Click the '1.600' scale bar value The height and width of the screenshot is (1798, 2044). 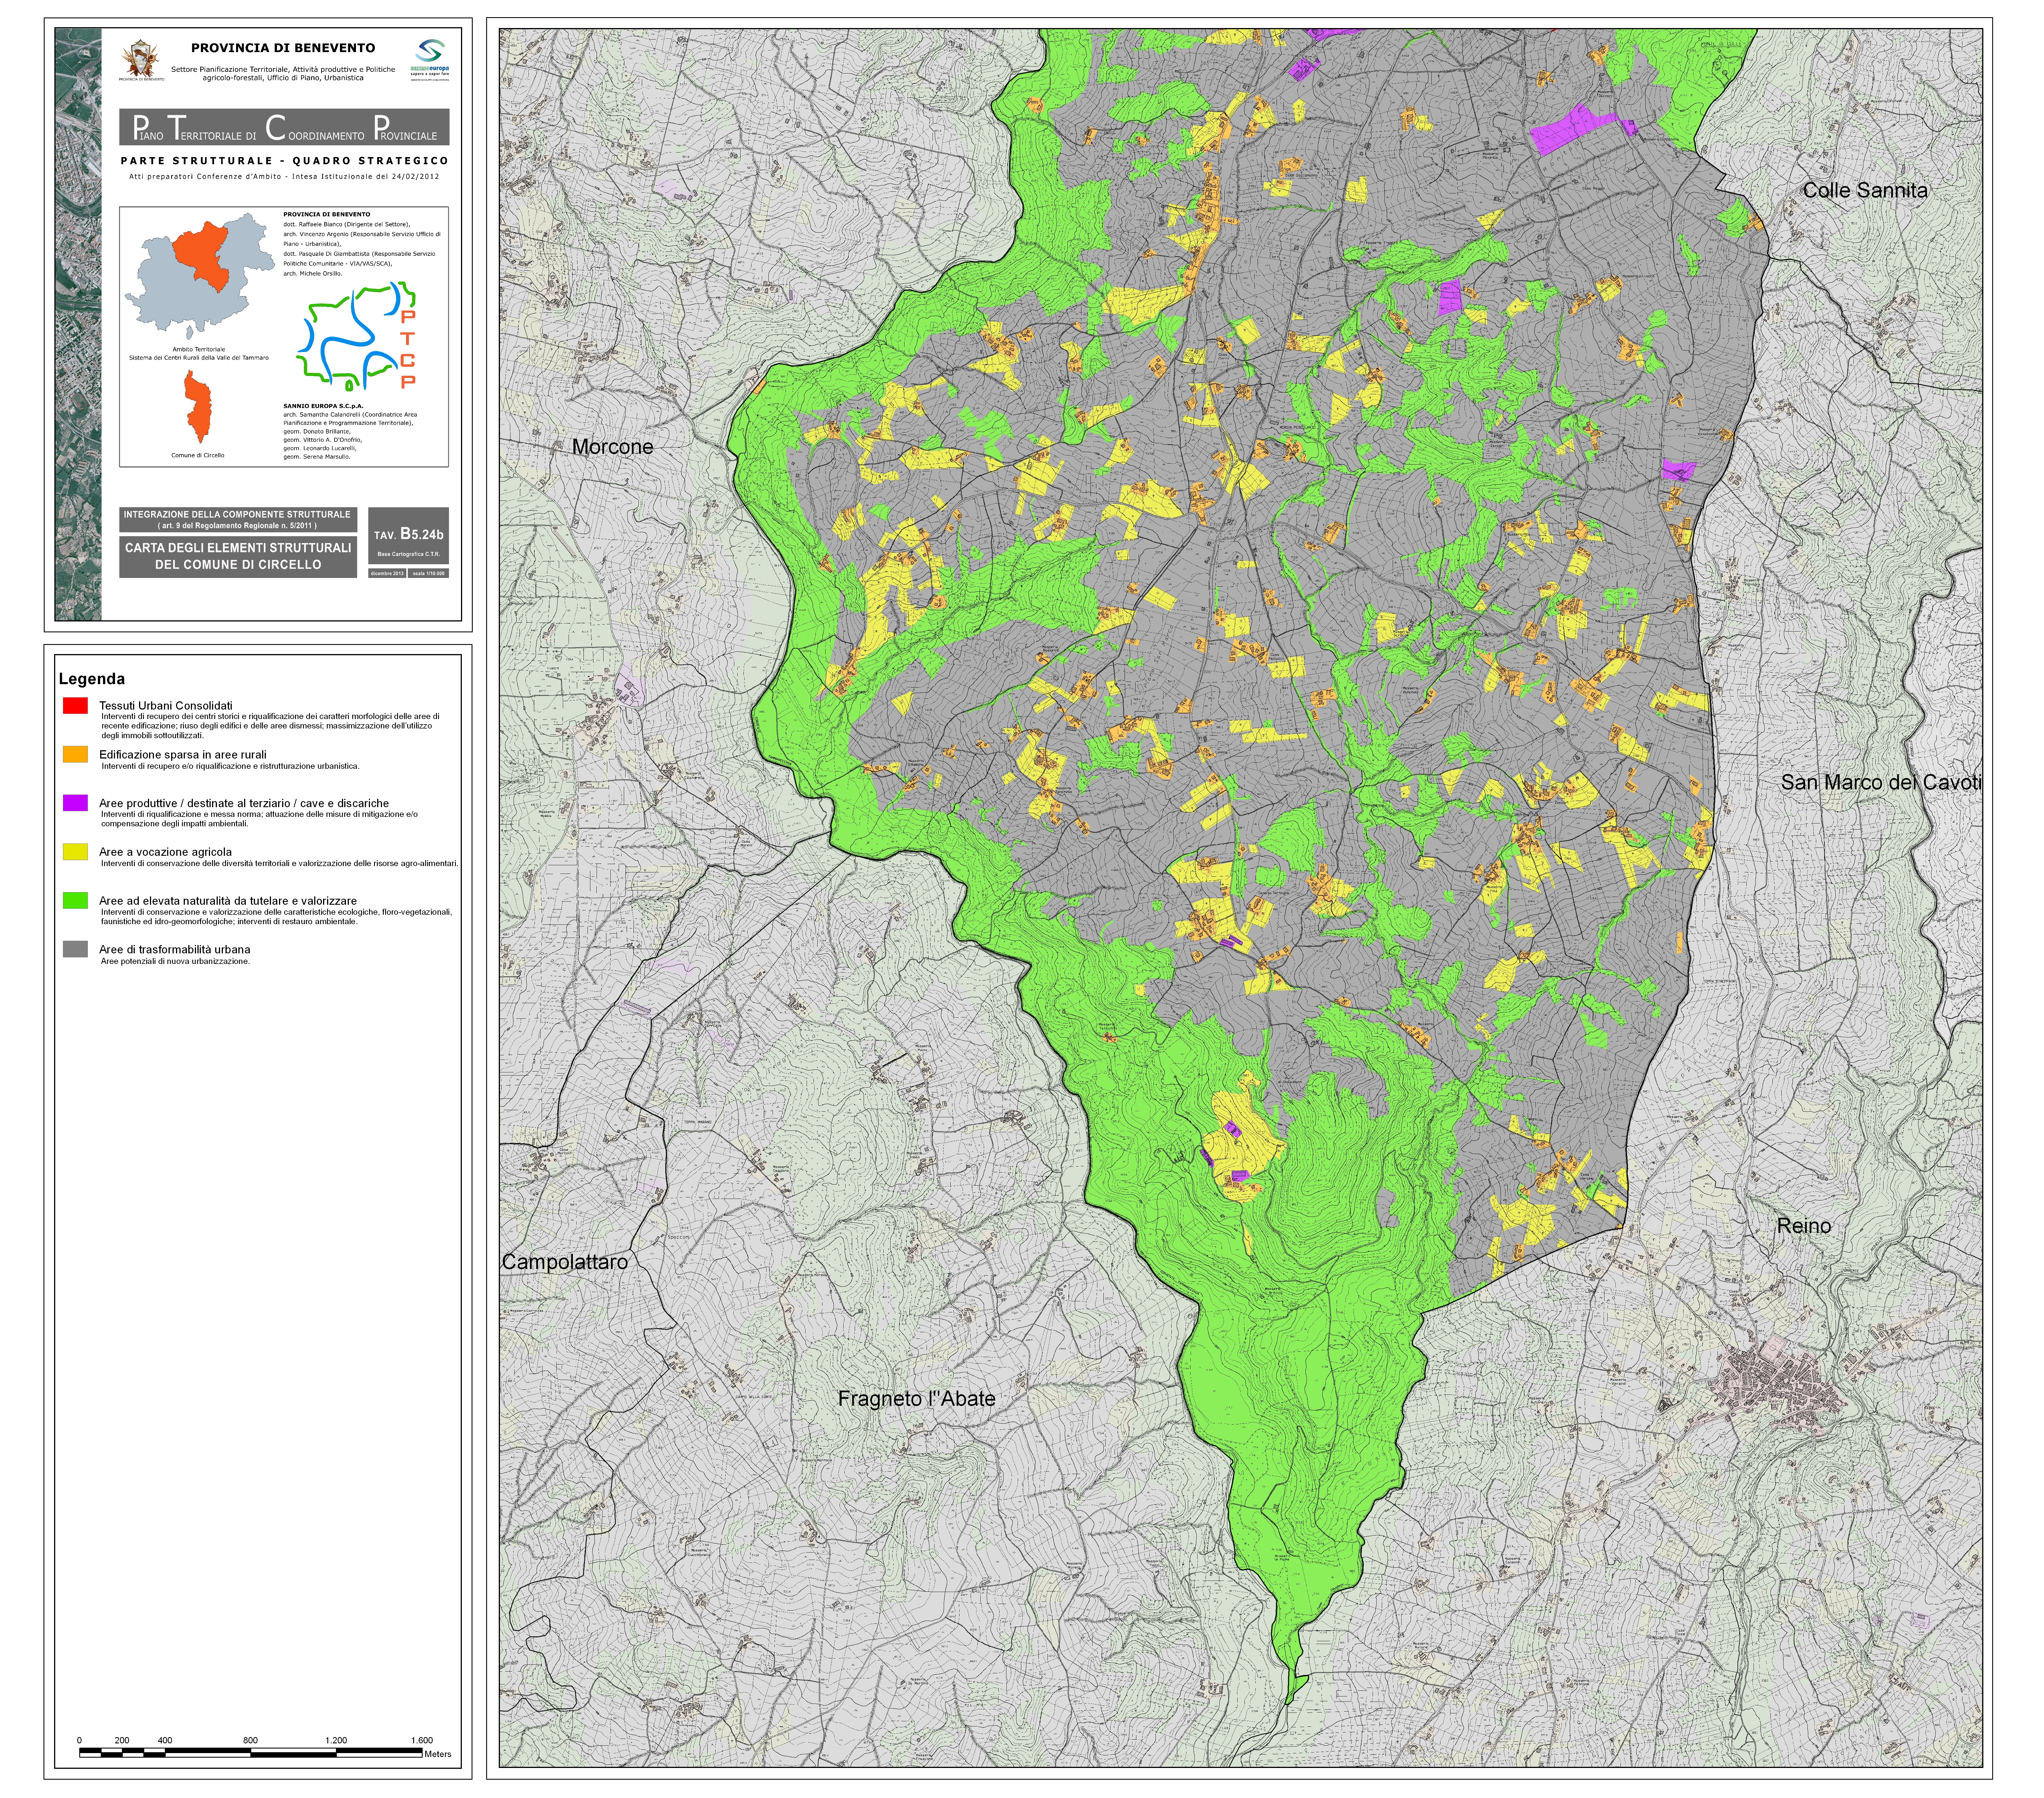tap(421, 1741)
